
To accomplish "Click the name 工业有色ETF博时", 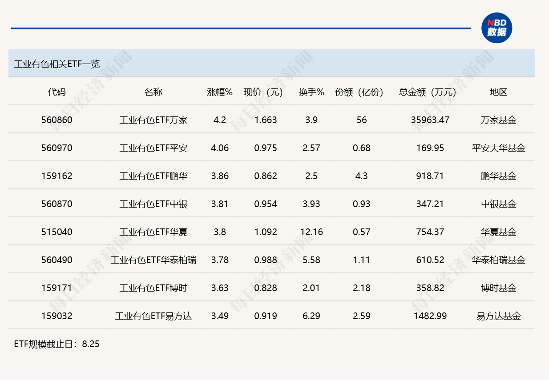I will [x=153, y=288].
